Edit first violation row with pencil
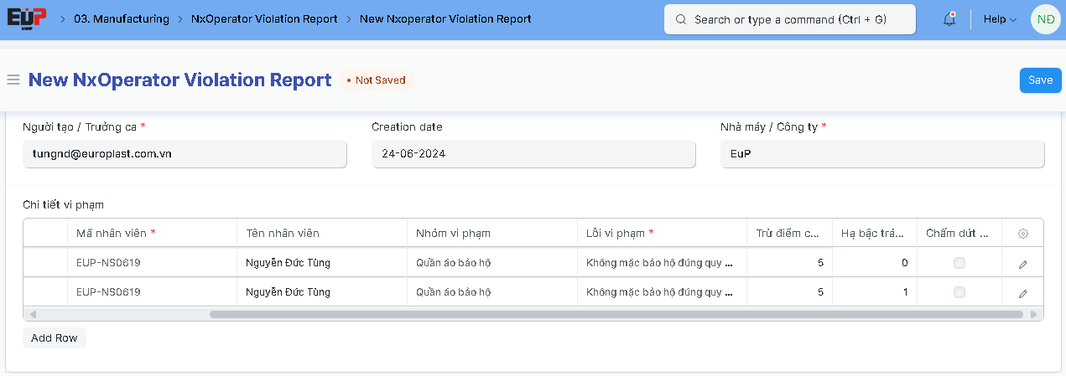The width and height of the screenshot is (1066, 376). tap(1022, 263)
